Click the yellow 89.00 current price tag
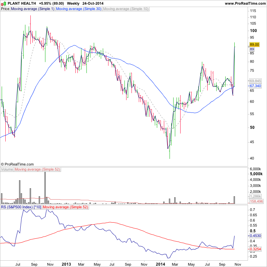This screenshot has width=267, height=267. tap(254, 44)
